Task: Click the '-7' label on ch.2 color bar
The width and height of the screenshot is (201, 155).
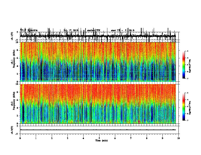Action: tap(187, 120)
